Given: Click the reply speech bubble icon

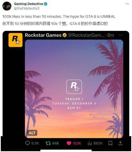Looking at the screenshot, I should (27, 143).
